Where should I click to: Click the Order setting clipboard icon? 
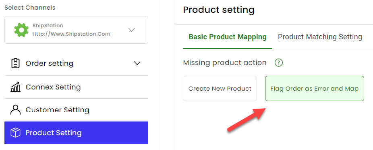click(16, 63)
